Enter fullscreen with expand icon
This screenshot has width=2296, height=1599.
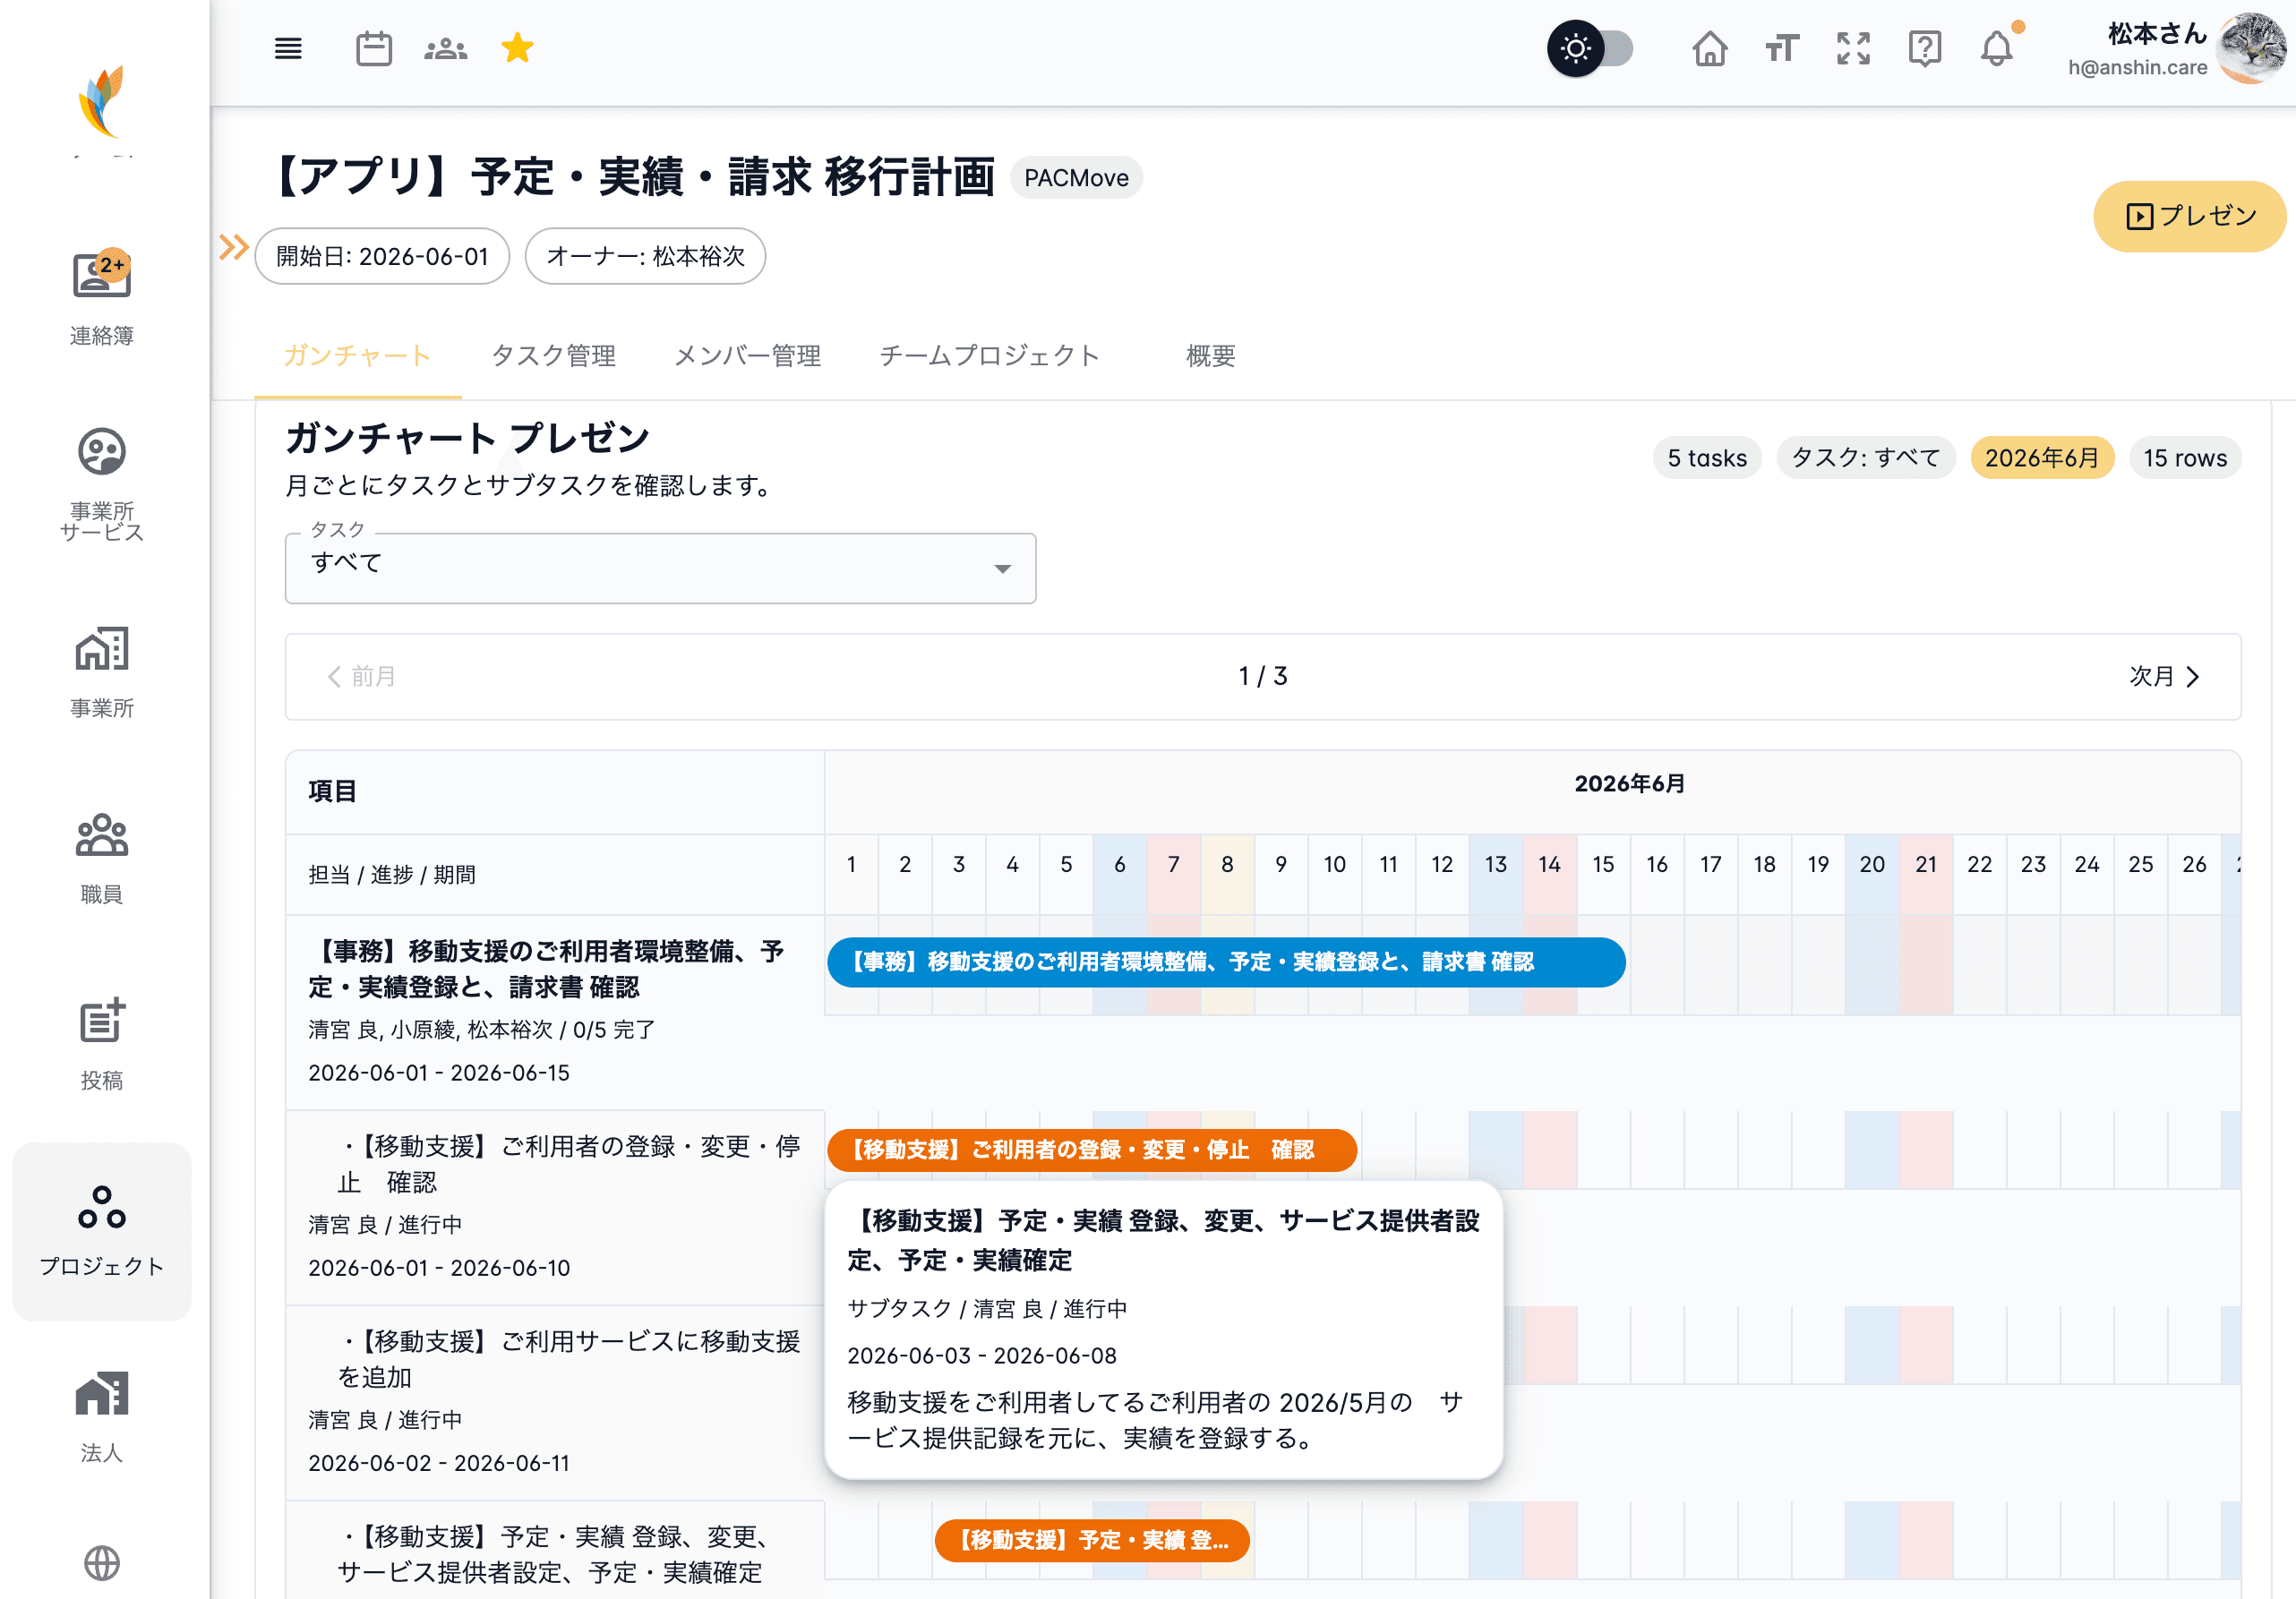pos(1853,48)
